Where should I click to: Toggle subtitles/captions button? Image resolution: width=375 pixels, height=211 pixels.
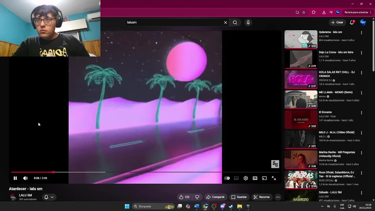point(236,178)
